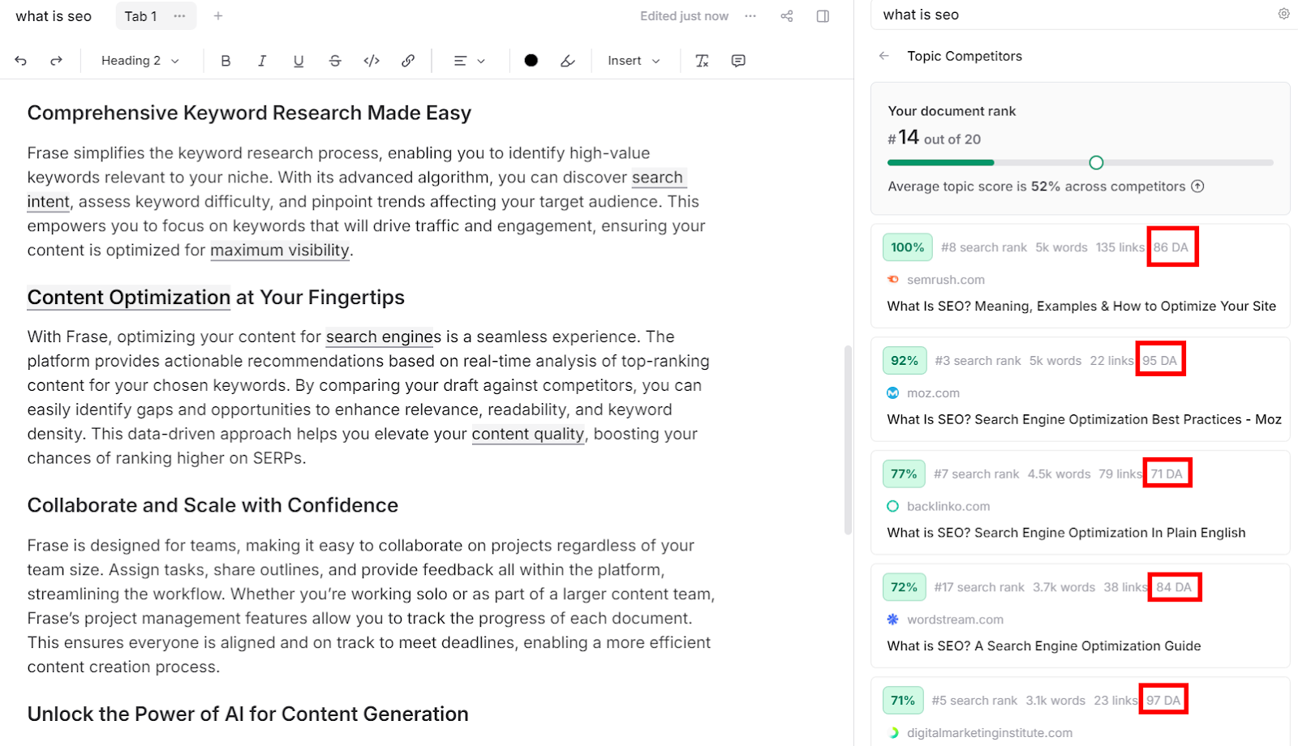Click the wordstream.com favicon
The height and width of the screenshot is (746, 1298).
click(893, 620)
